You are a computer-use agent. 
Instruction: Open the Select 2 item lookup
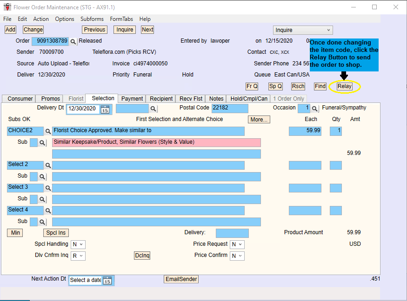pyautogui.click(x=48, y=165)
